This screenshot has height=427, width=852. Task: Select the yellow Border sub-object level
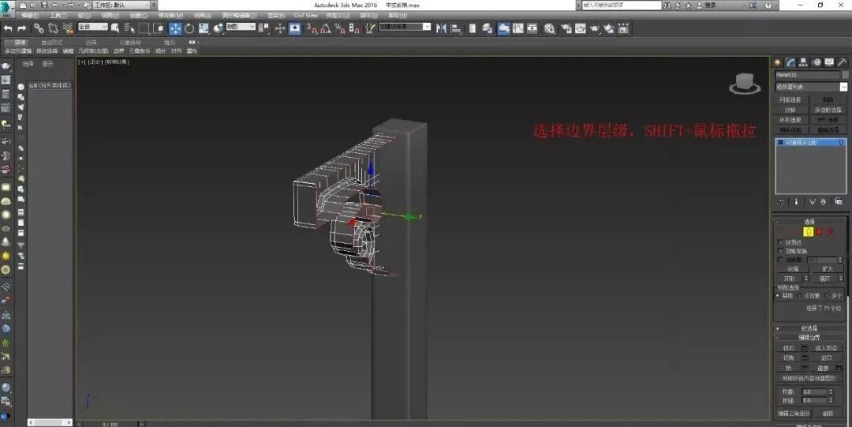tap(809, 232)
